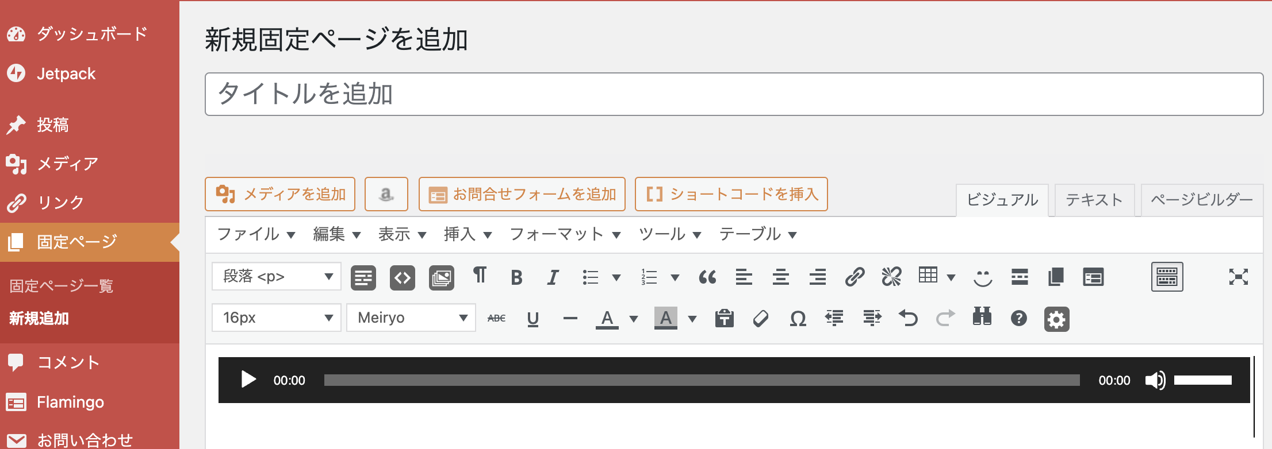Click the ショートコードを挿入 button

pos(731,195)
